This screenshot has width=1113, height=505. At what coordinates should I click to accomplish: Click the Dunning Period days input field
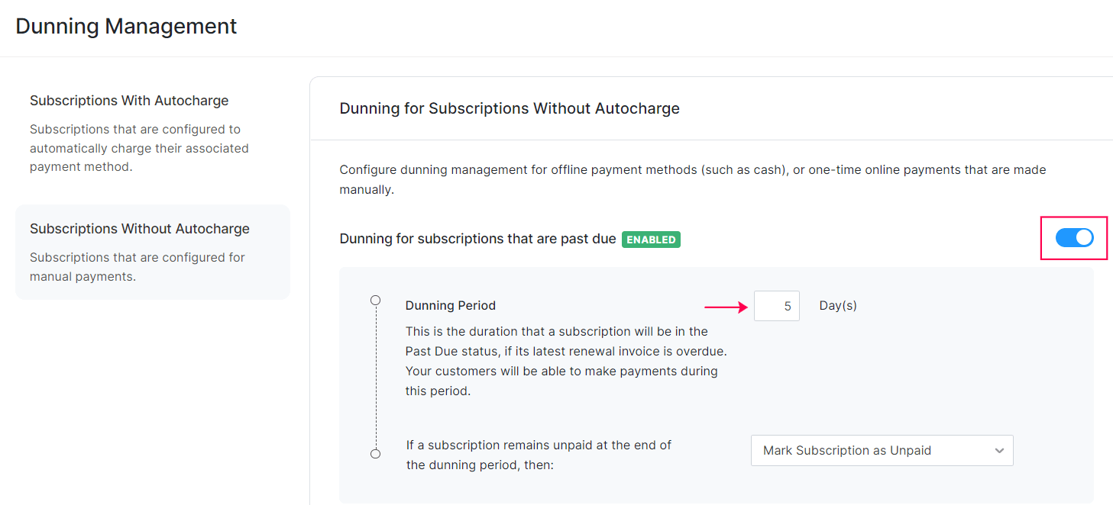point(776,305)
